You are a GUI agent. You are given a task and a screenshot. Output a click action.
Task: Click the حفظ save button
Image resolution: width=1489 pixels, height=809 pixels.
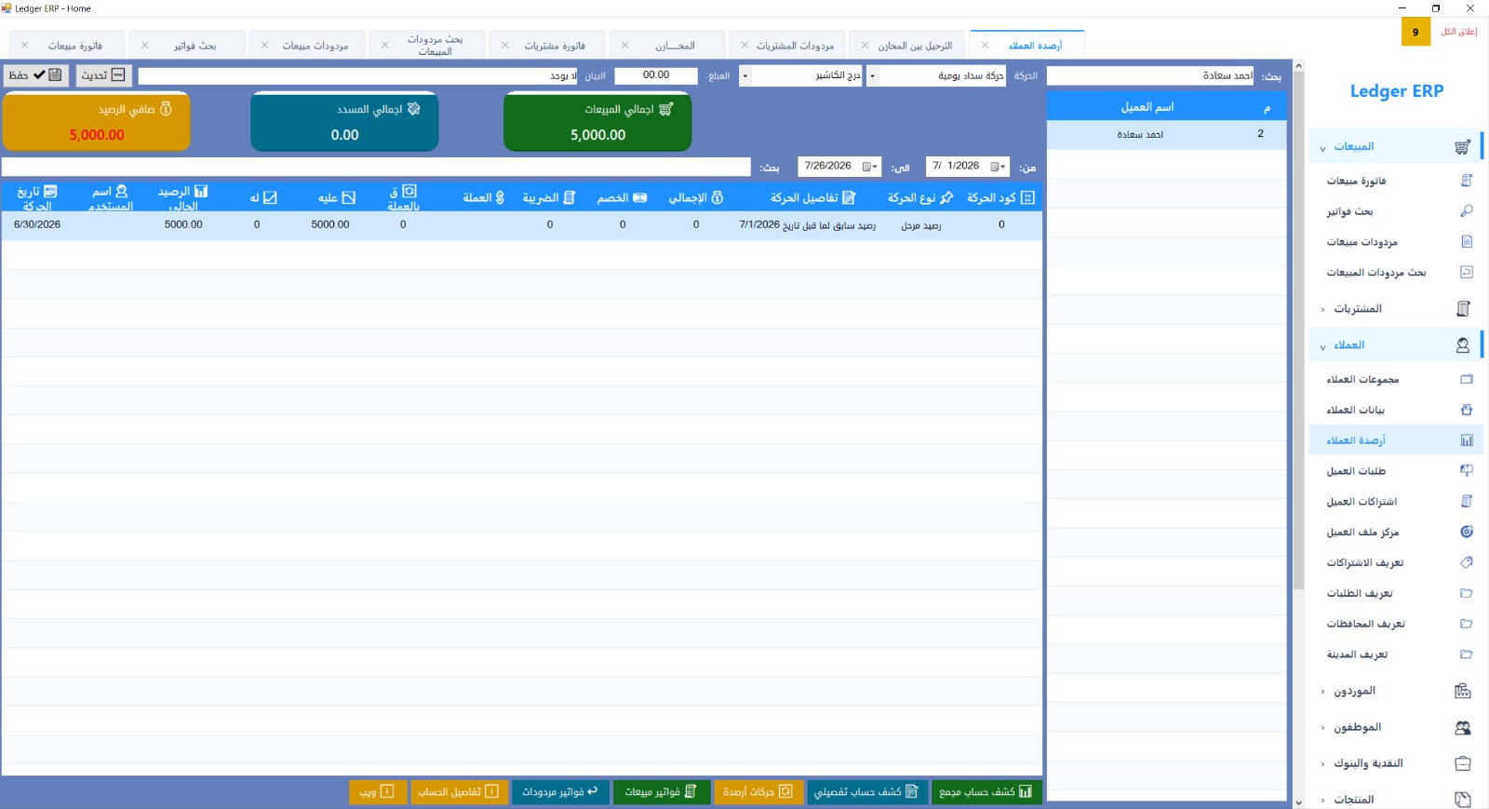[36, 75]
